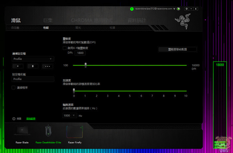Click the warranty info icon
233x153 pixels.
pyautogui.click(x=14, y=119)
